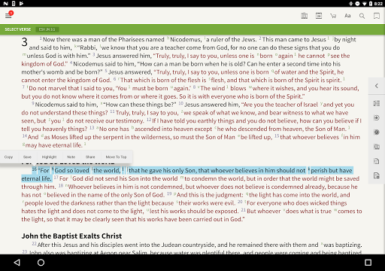385x271 pixels.
Task: Open the library books icon
Action: point(304,16)
